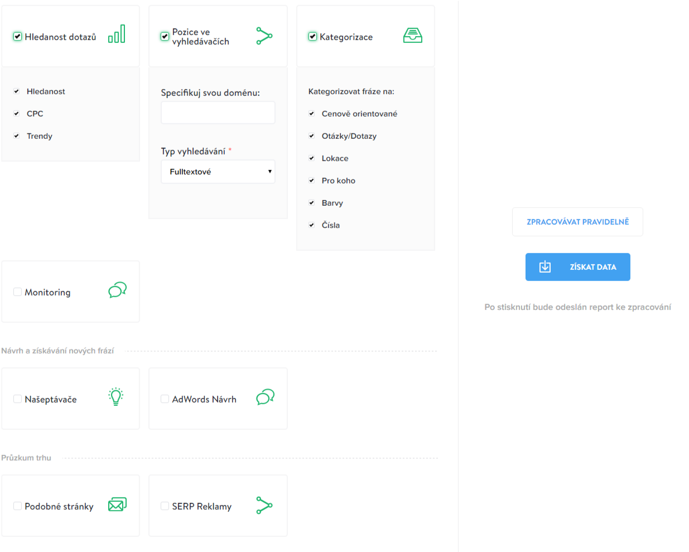Click the speech bubbles icon beside Monitoring

click(117, 290)
